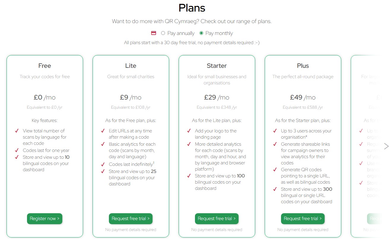Click the Plus plan heading

[x=303, y=66]
